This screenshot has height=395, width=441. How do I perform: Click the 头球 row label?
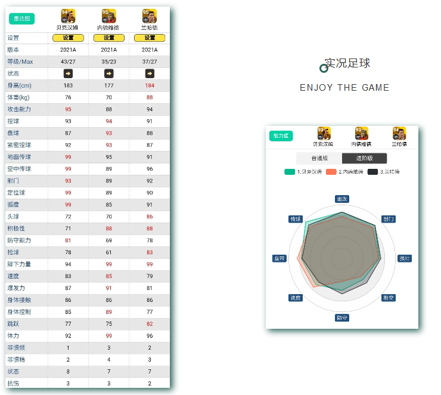[13, 217]
